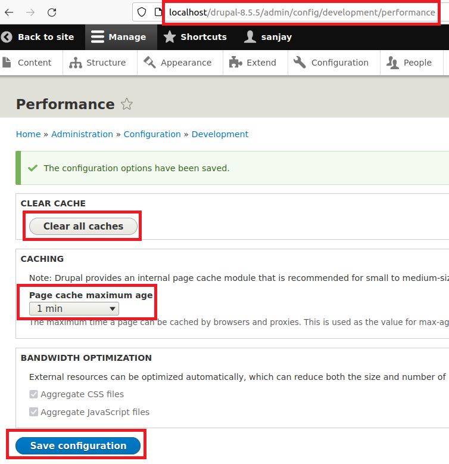Open the Page cache maximum age dropdown
This screenshot has width=449, height=464.
coord(74,309)
